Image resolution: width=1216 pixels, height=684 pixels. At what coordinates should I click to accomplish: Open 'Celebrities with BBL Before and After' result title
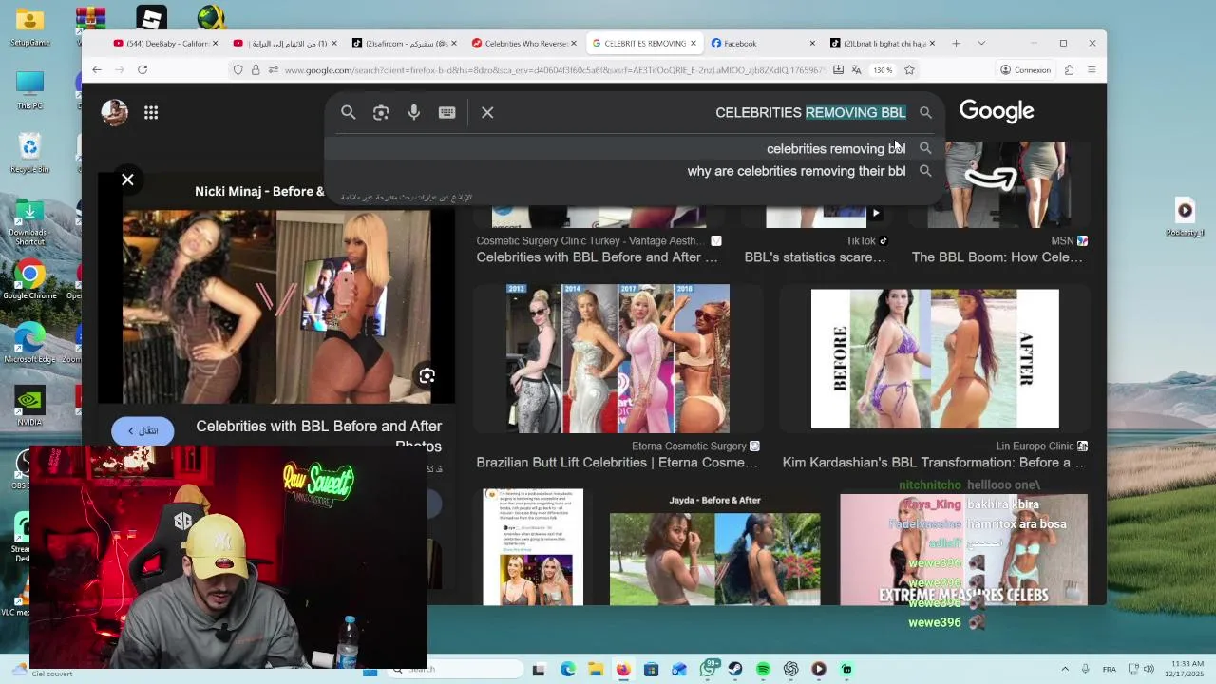point(597,257)
